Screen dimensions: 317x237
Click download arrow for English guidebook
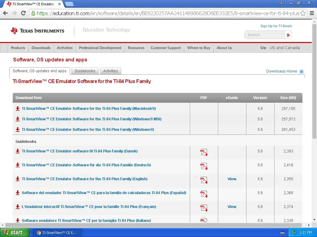pos(18,179)
